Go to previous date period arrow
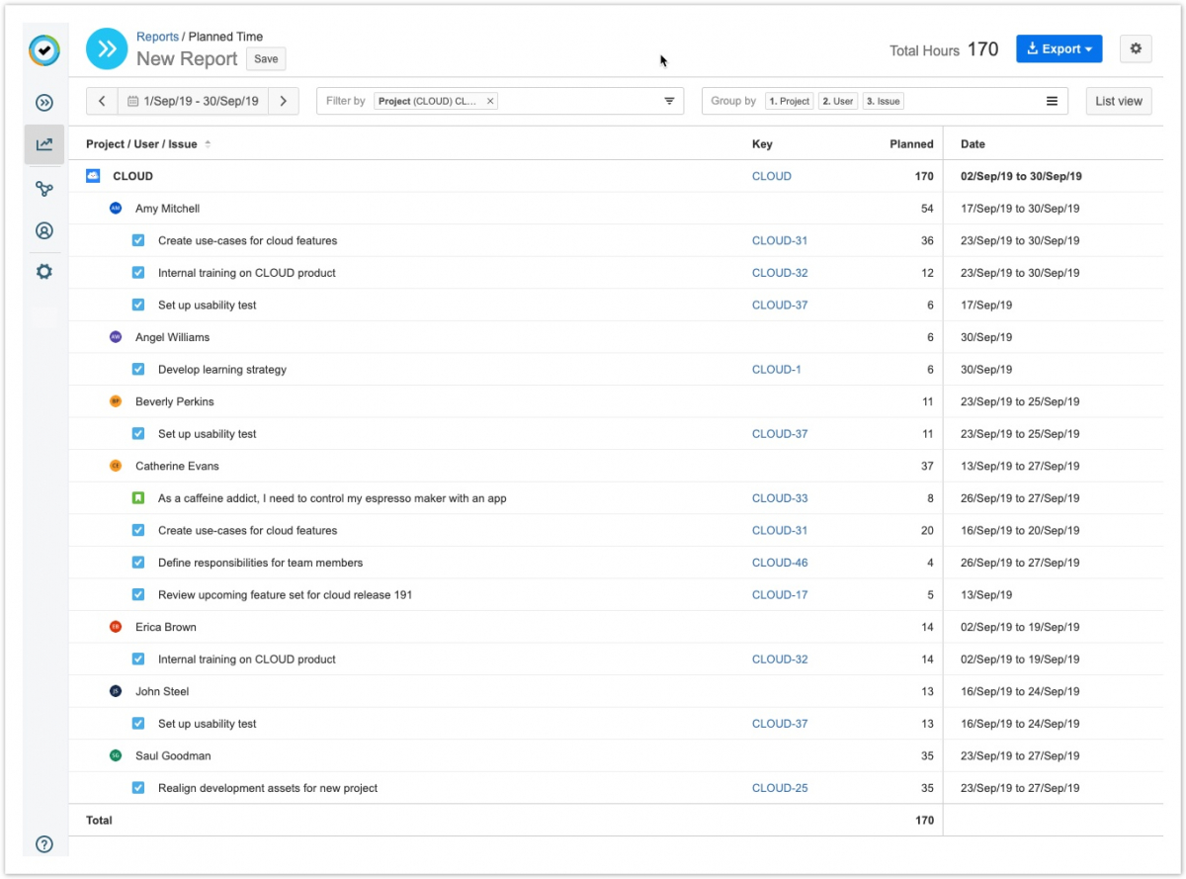Image resolution: width=1186 pixels, height=879 pixels. (102, 101)
